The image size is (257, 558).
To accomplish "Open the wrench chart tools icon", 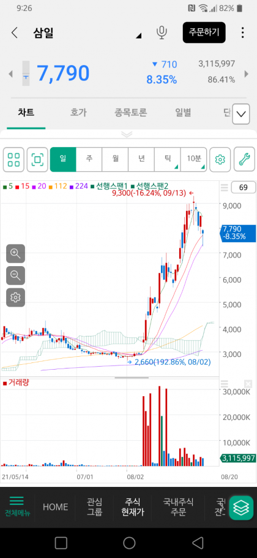I will click(x=244, y=159).
